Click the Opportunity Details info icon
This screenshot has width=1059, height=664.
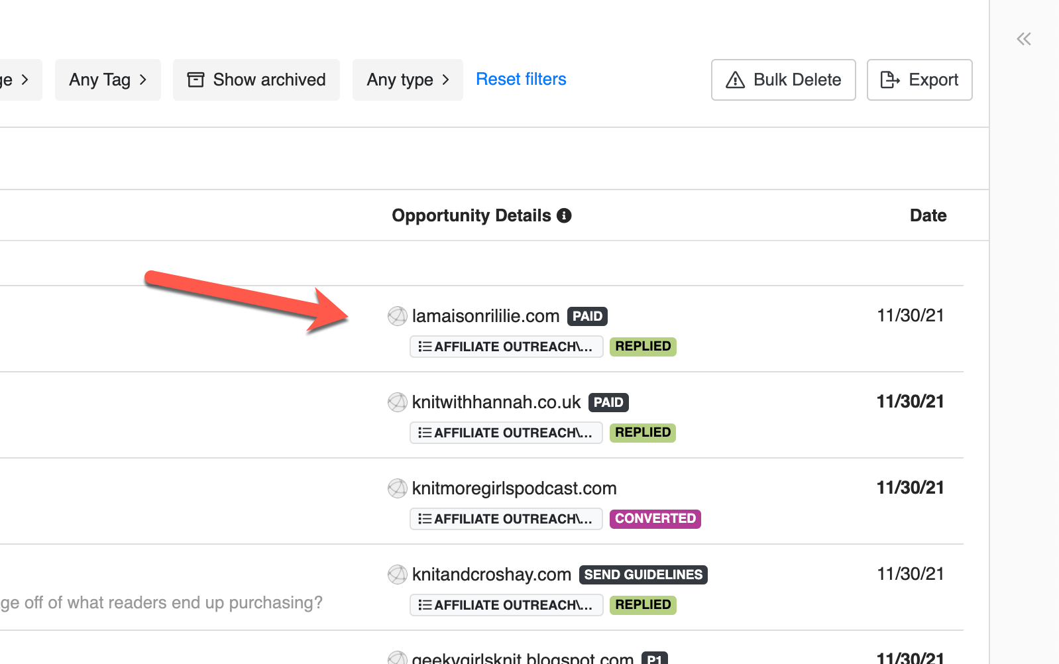[564, 215]
